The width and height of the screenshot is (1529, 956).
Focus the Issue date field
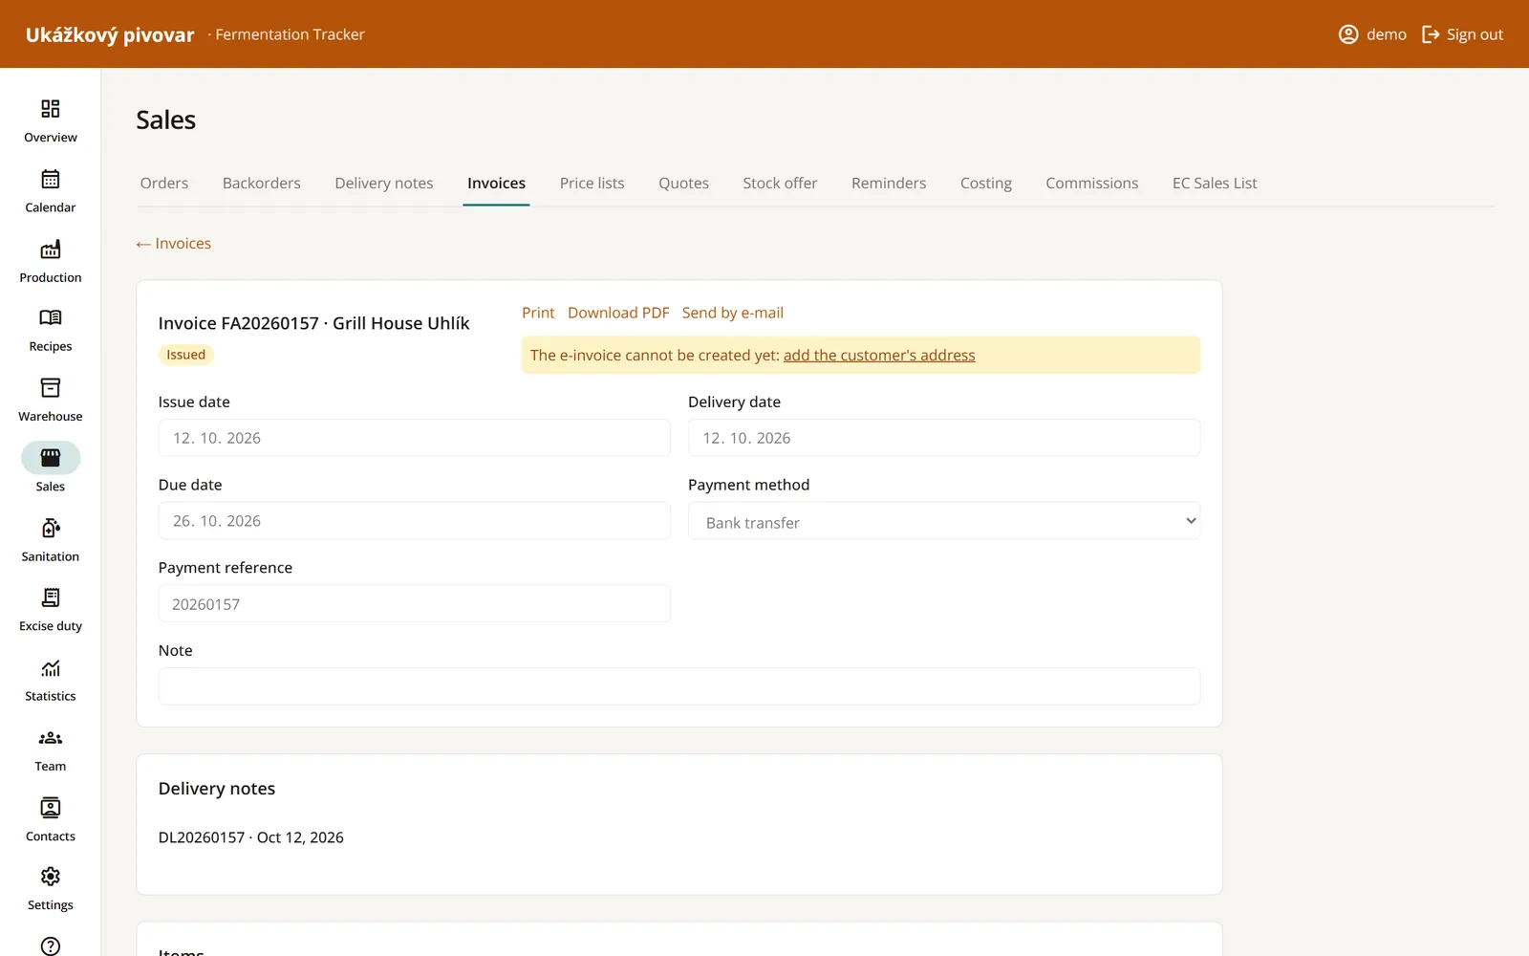click(x=414, y=438)
